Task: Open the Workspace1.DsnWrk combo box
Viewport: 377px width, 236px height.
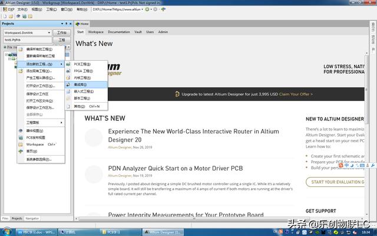Action: pyautogui.click(x=27, y=32)
